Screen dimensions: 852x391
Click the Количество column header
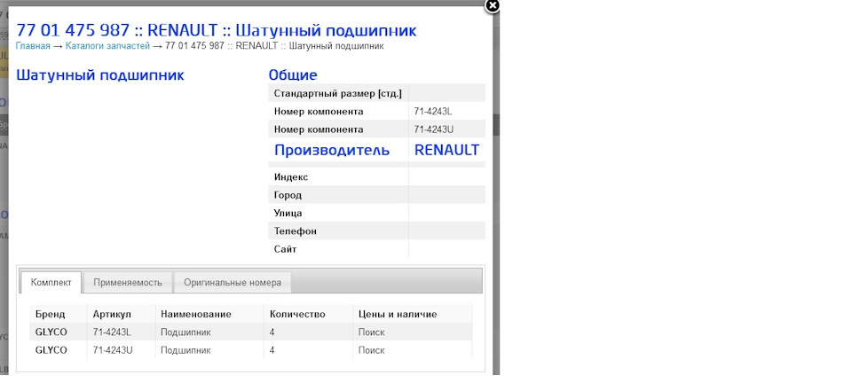[297, 315]
